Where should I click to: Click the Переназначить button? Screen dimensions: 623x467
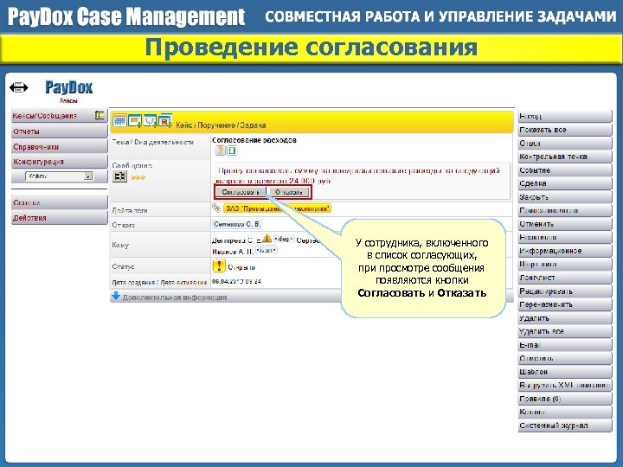point(564,304)
